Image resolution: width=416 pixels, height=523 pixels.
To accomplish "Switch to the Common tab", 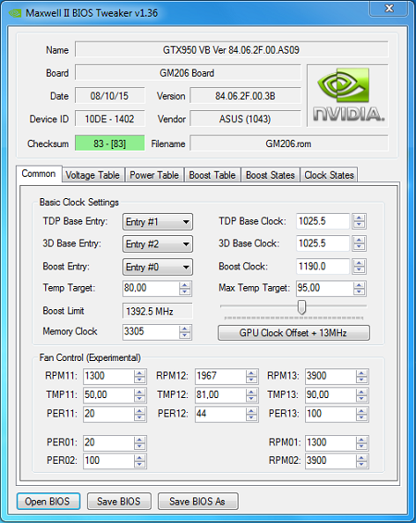I will [39, 174].
